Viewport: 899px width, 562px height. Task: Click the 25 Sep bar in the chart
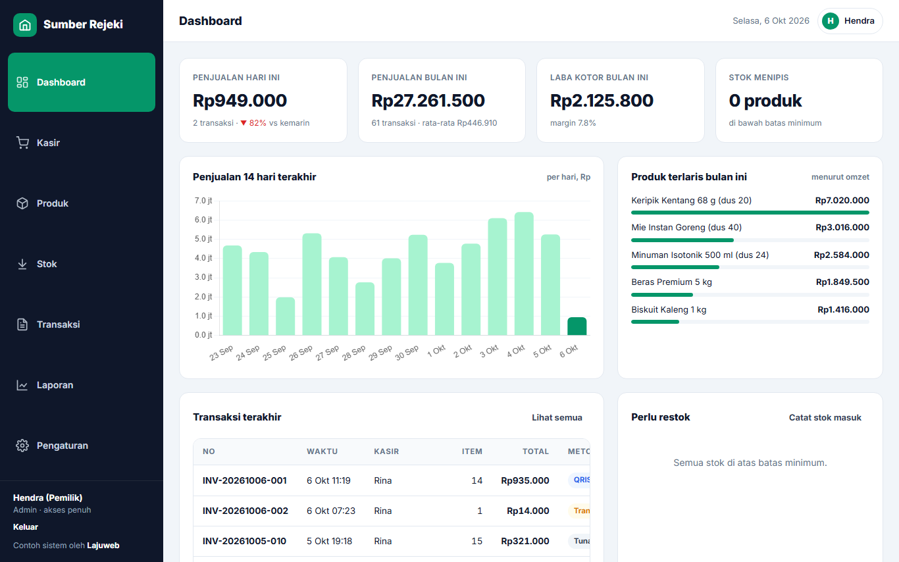(286, 317)
